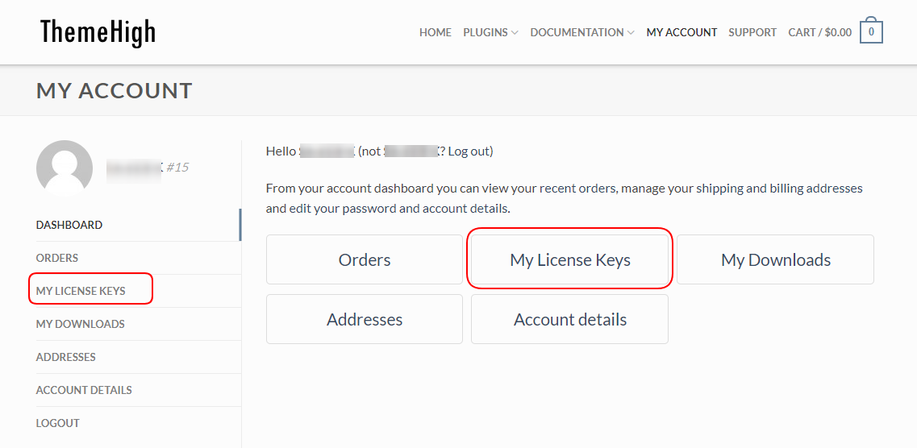This screenshot has height=448, width=917.
Task: Open the shopping cart icon showing 0
Action: tap(871, 31)
